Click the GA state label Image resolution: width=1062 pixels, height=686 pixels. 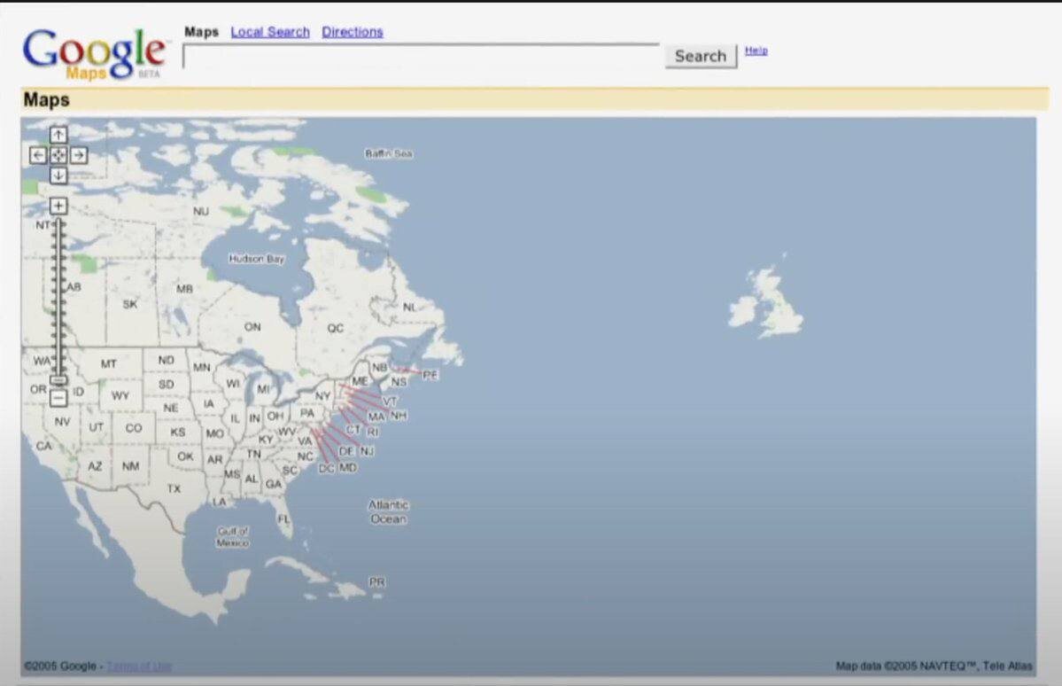274,484
